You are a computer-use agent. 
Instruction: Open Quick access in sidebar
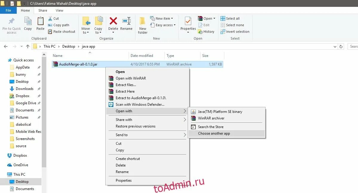click(23, 60)
